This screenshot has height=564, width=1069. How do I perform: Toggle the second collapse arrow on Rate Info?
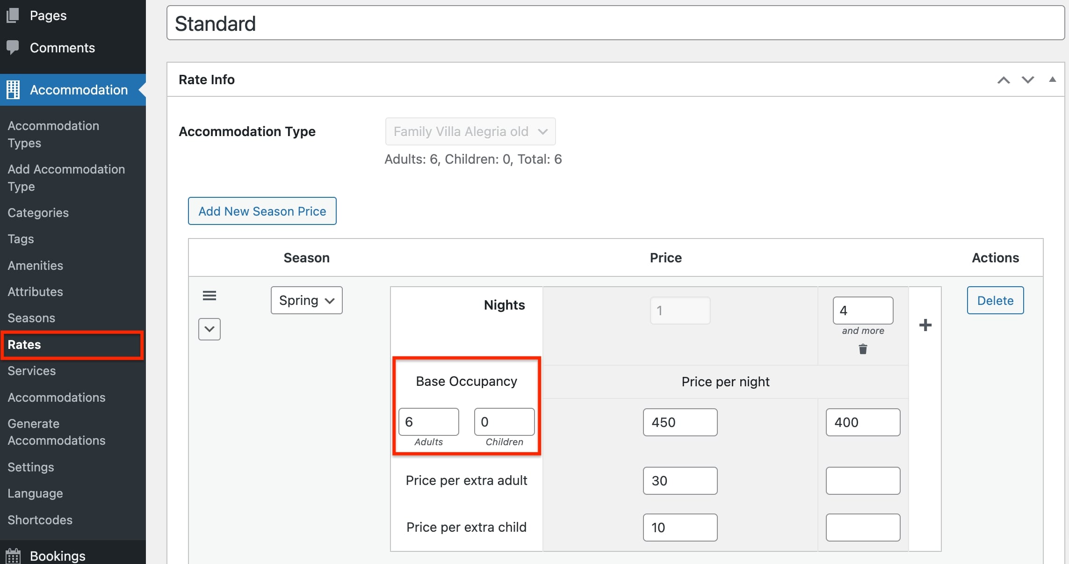1026,80
